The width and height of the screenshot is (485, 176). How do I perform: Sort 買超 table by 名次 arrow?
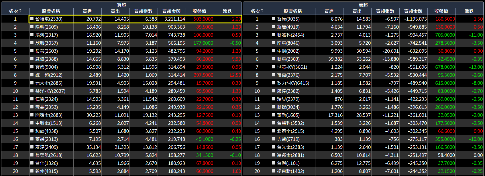[20, 11]
